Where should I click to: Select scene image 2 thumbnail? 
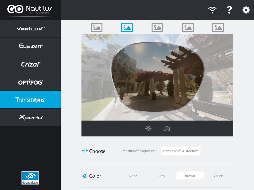[x=127, y=28]
